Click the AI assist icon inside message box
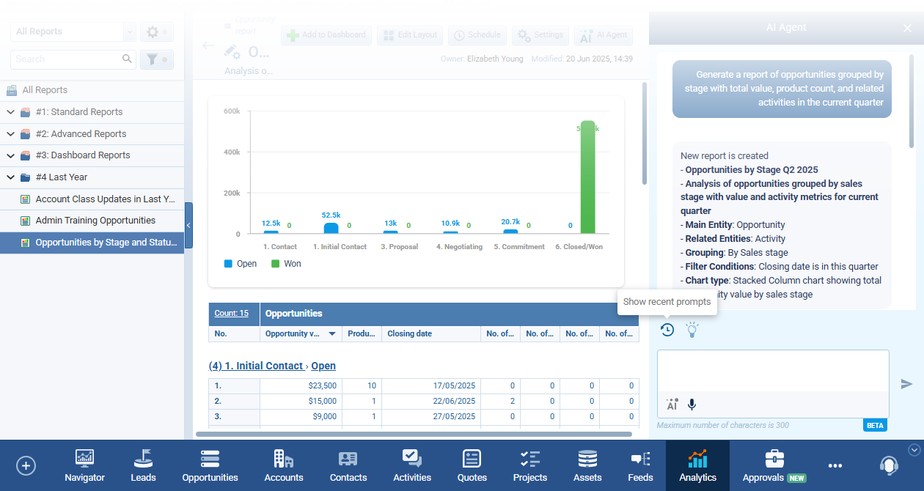The width and height of the screenshot is (924, 491). click(672, 404)
